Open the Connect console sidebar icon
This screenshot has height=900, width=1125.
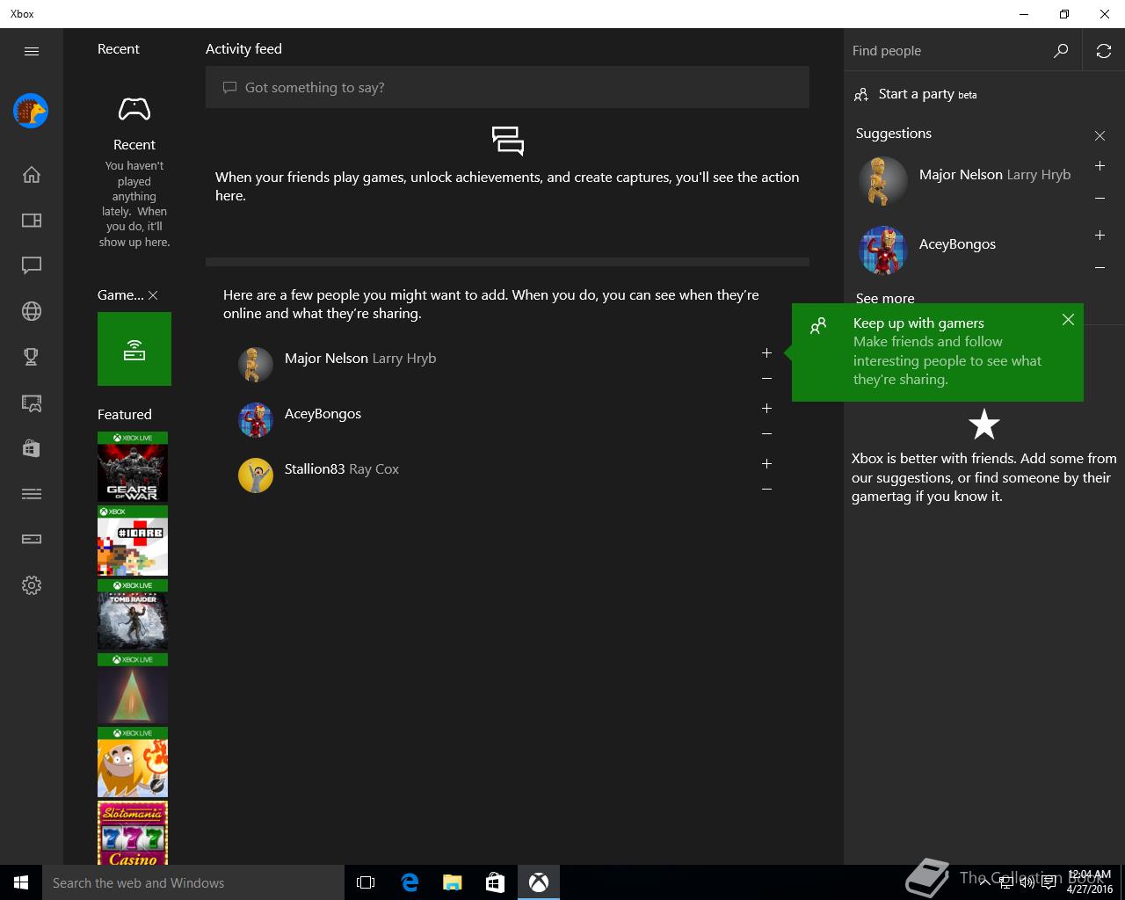32,540
